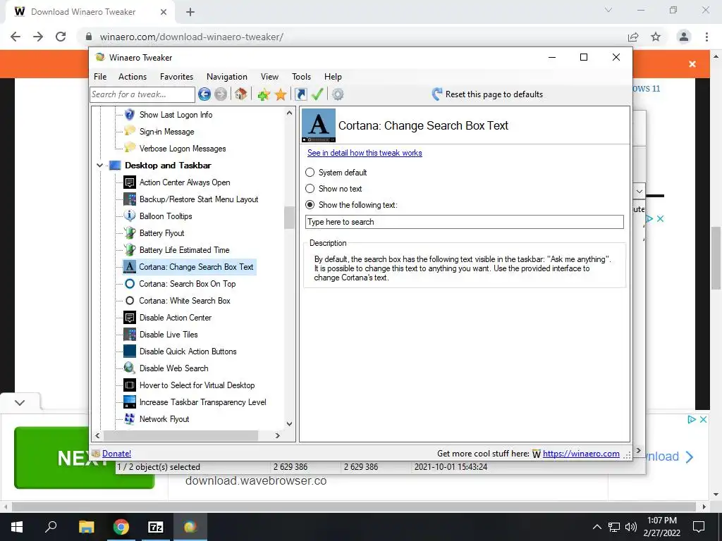Click the Battery Life Estimated Time icon

pos(130,250)
